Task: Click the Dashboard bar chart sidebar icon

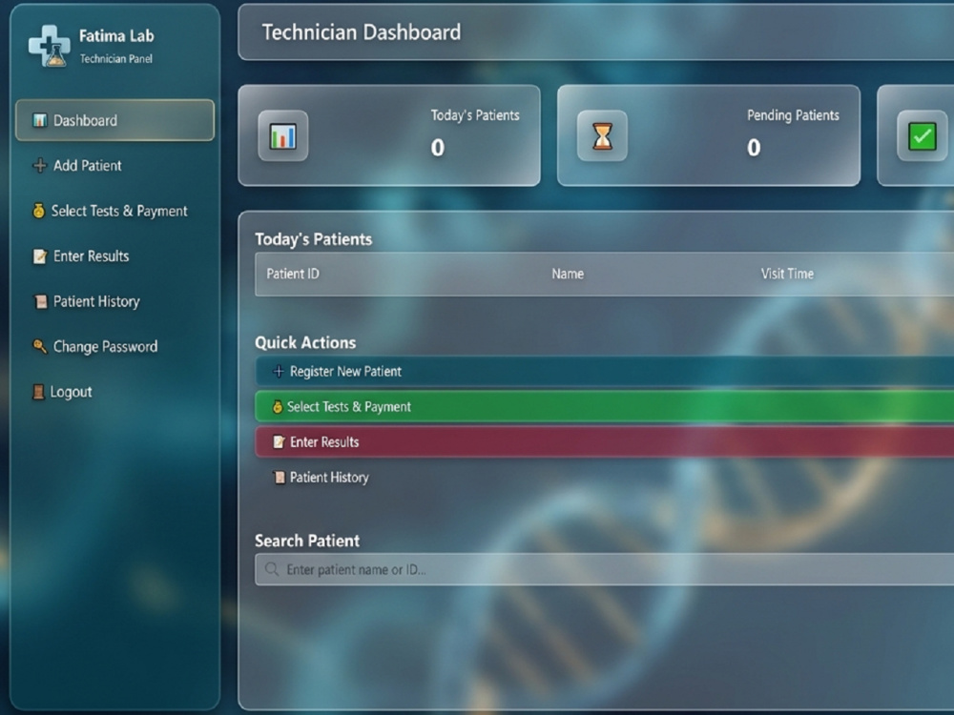Action: click(x=40, y=120)
